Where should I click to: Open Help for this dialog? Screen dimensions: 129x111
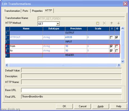point(119,106)
